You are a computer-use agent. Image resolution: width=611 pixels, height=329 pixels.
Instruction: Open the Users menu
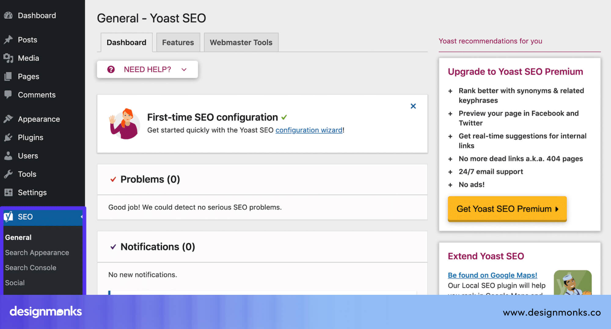pyautogui.click(x=28, y=156)
